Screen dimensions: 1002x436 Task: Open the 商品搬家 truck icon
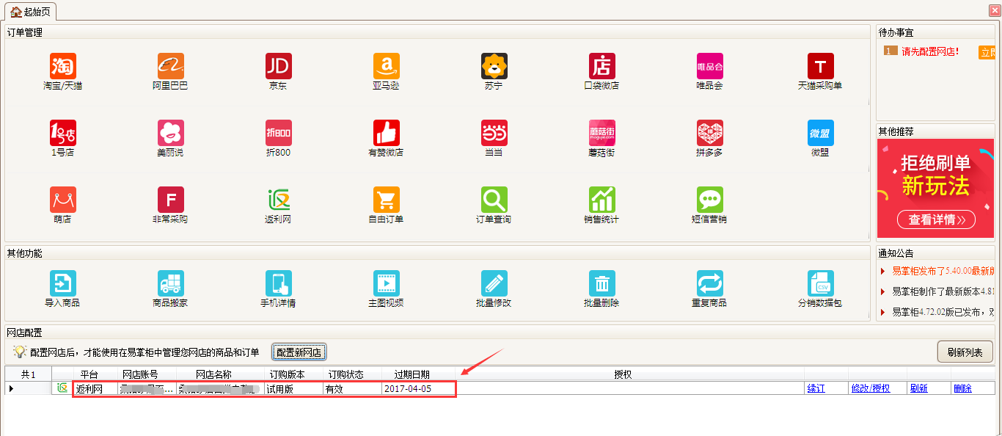pyautogui.click(x=170, y=283)
